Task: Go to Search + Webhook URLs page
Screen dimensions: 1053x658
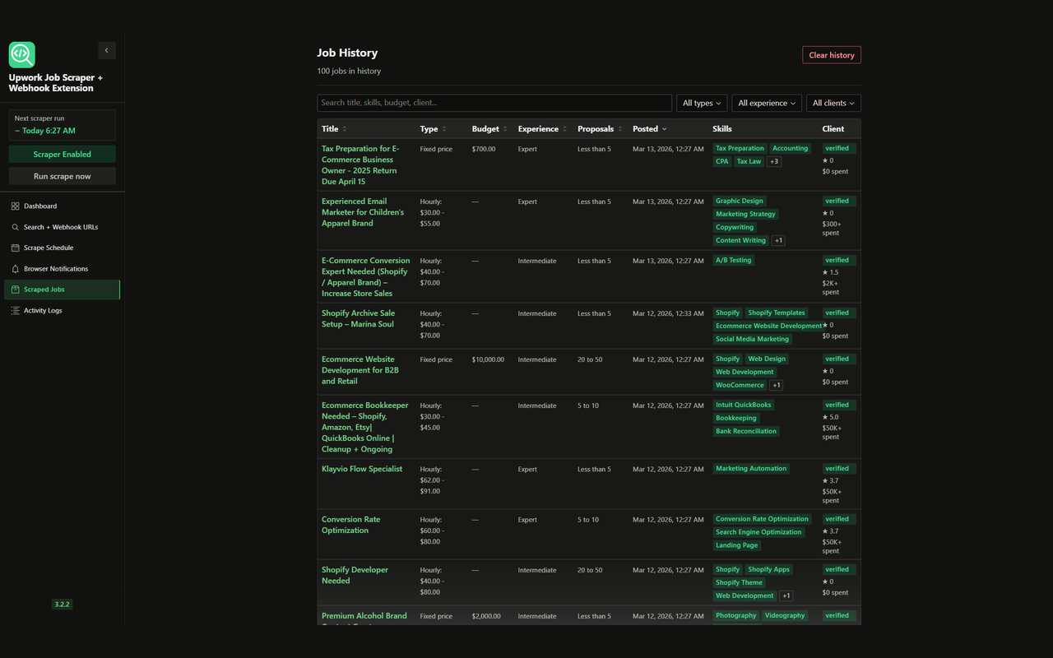Action: tap(63, 227)
